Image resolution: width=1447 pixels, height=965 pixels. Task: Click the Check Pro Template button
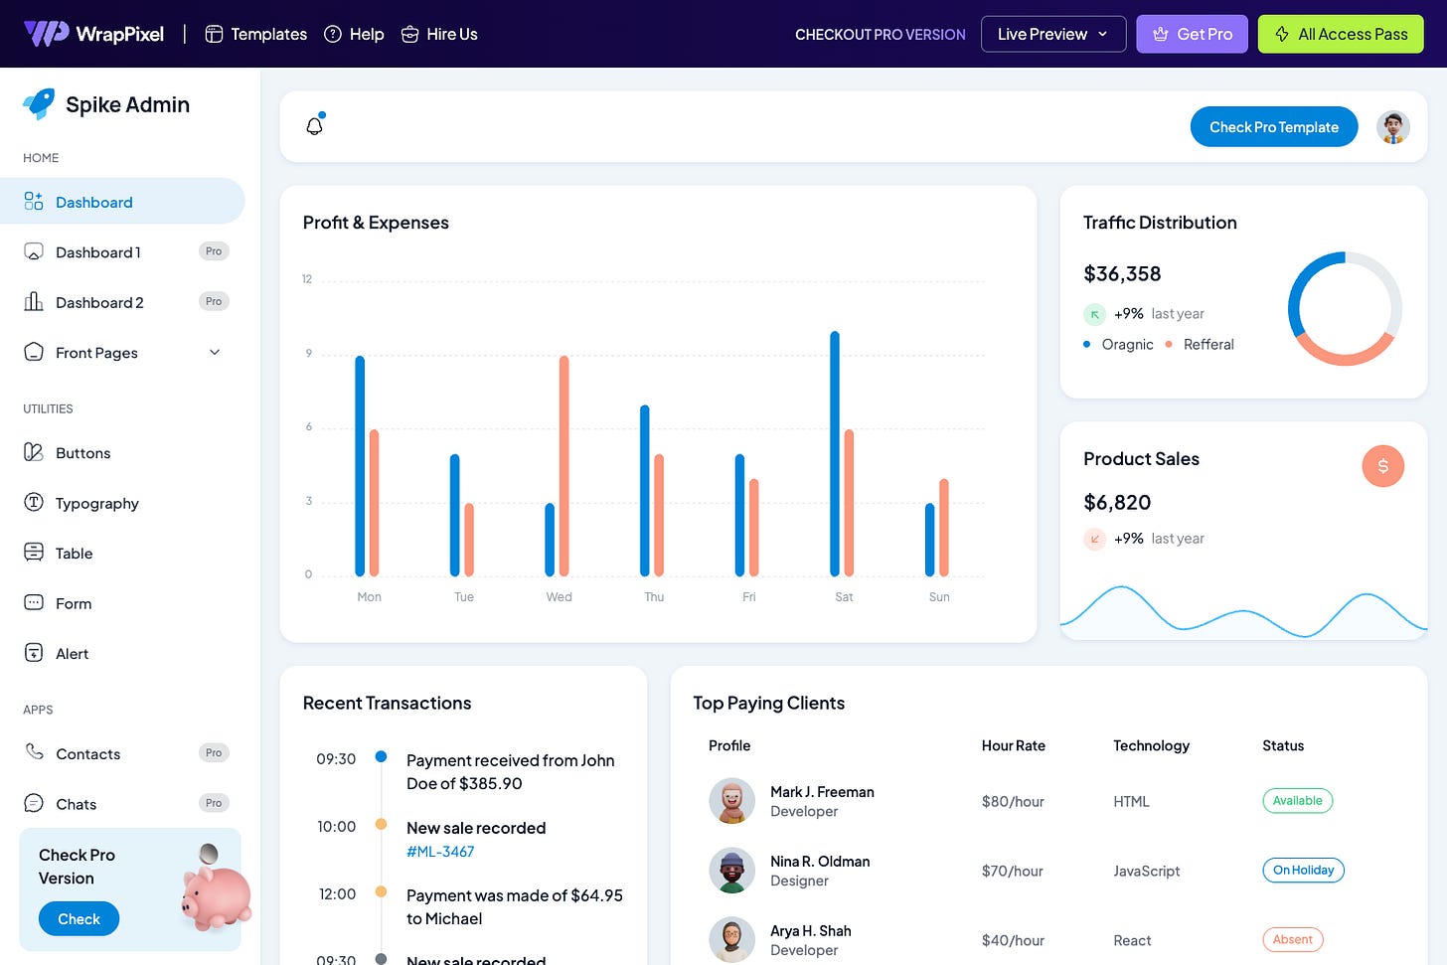(1273, 126)
